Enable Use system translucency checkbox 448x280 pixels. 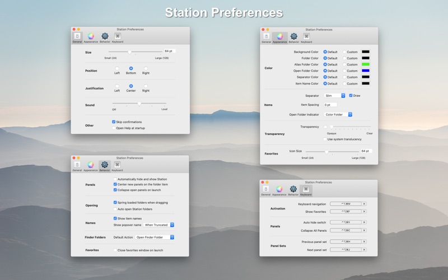coord(325,139)
